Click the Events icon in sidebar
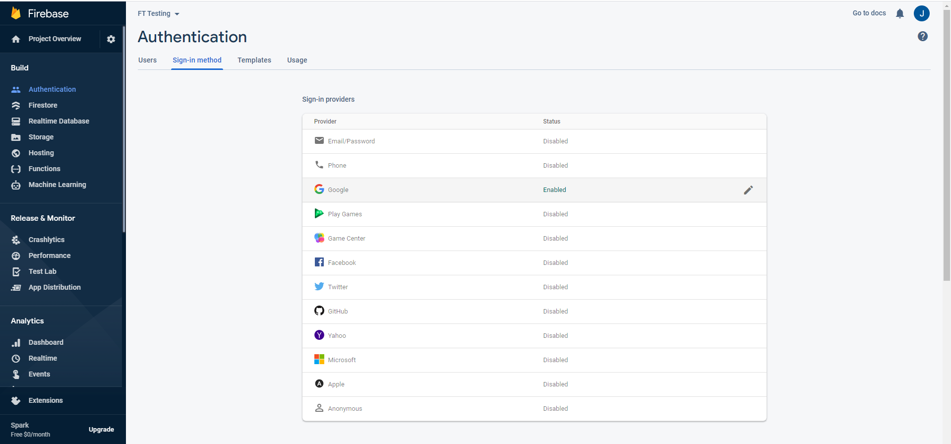The image size is (951, 444). (16, 374)
